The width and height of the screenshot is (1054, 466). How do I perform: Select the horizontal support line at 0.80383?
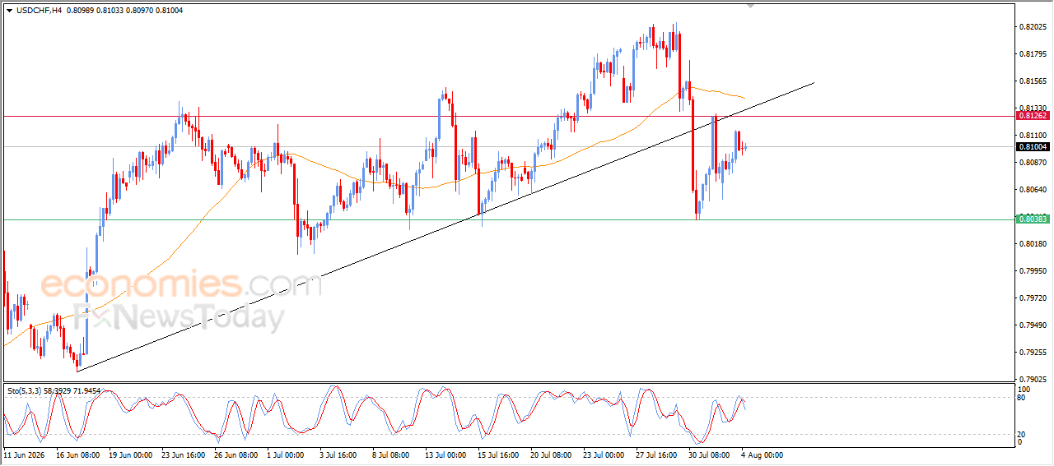pyautogui.click(x=508, y=219)
